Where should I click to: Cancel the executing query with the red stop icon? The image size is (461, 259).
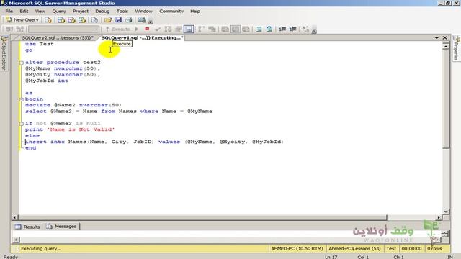pyautogui.click(x=147, y=29)
